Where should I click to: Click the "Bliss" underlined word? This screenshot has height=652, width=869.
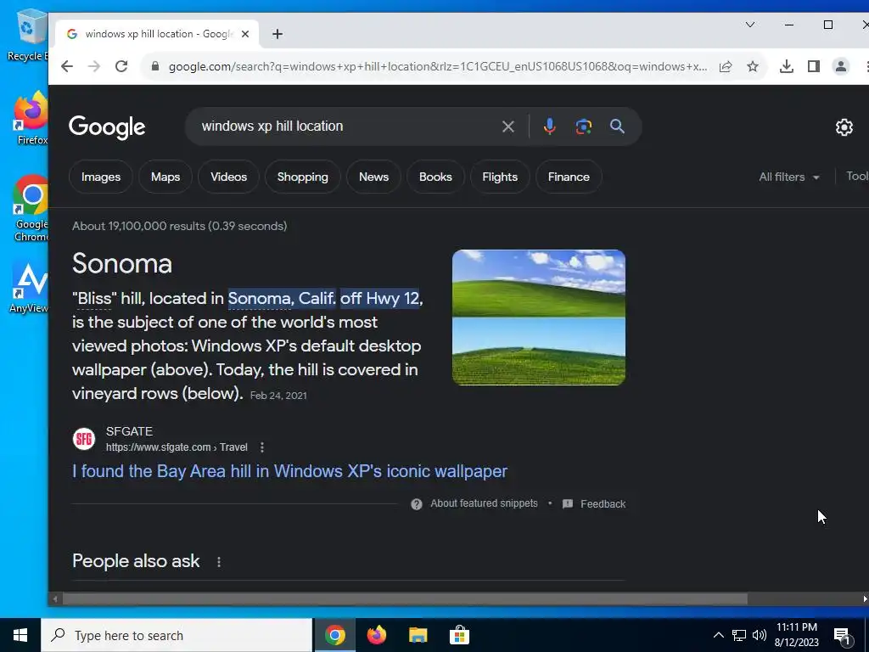[94, 298]
